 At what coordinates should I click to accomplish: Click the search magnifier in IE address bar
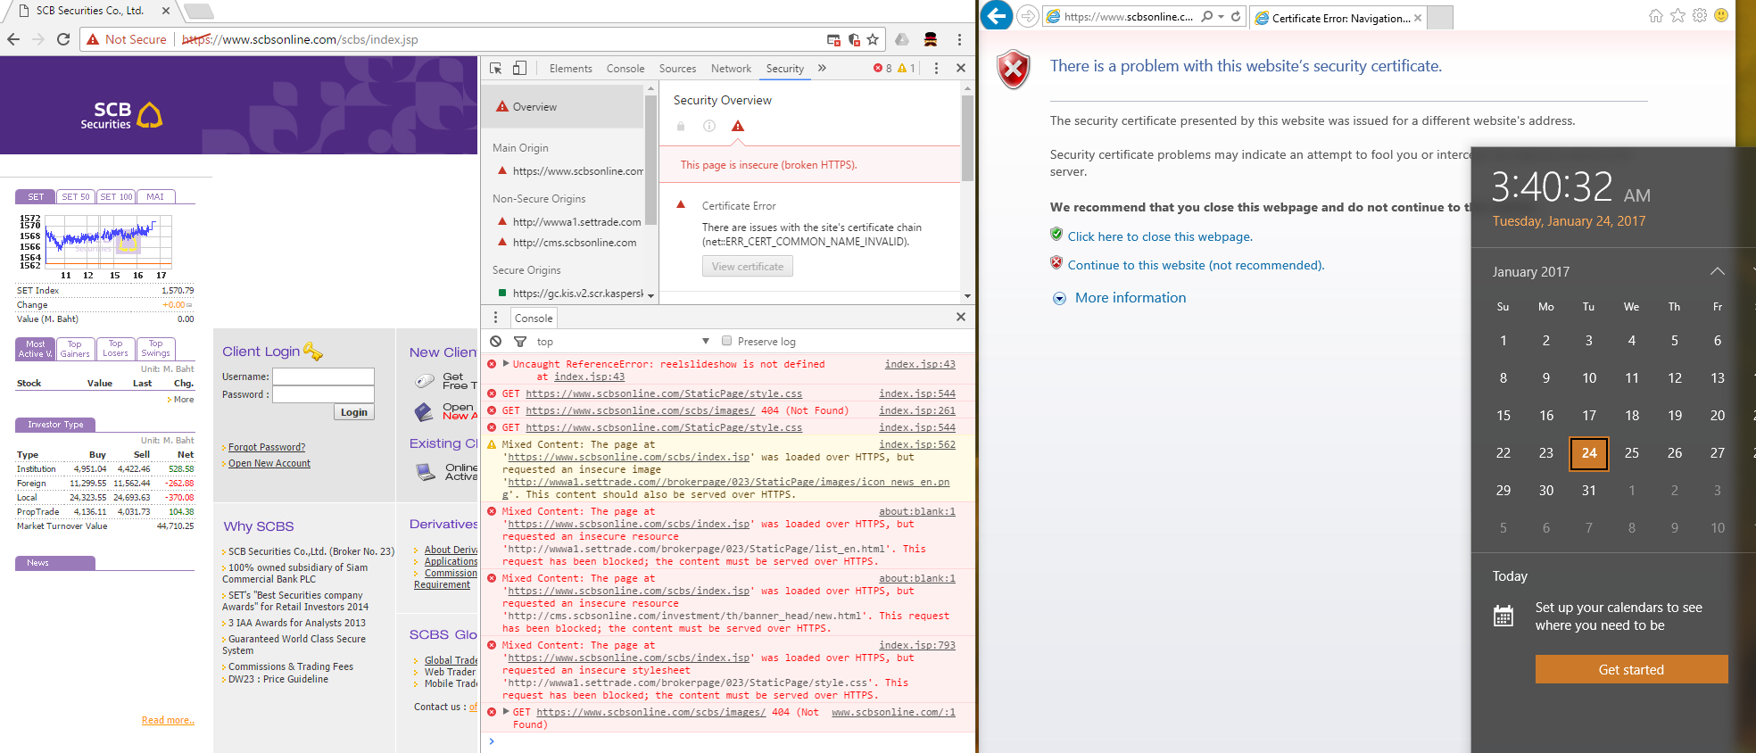(x=1206, y=16)
